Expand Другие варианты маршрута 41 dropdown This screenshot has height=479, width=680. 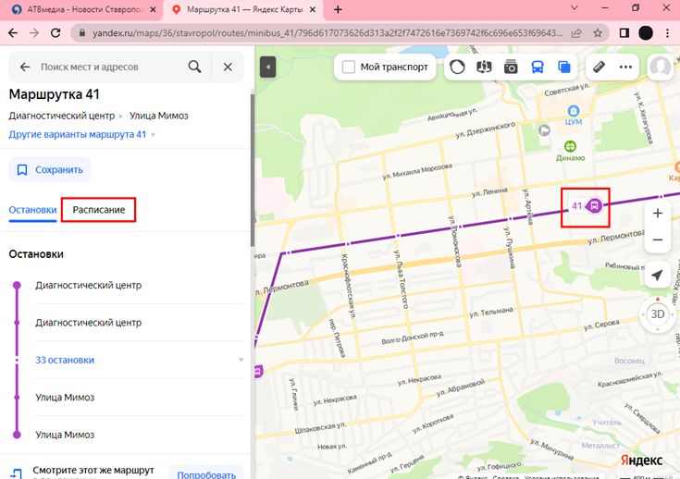pos(81,135)
